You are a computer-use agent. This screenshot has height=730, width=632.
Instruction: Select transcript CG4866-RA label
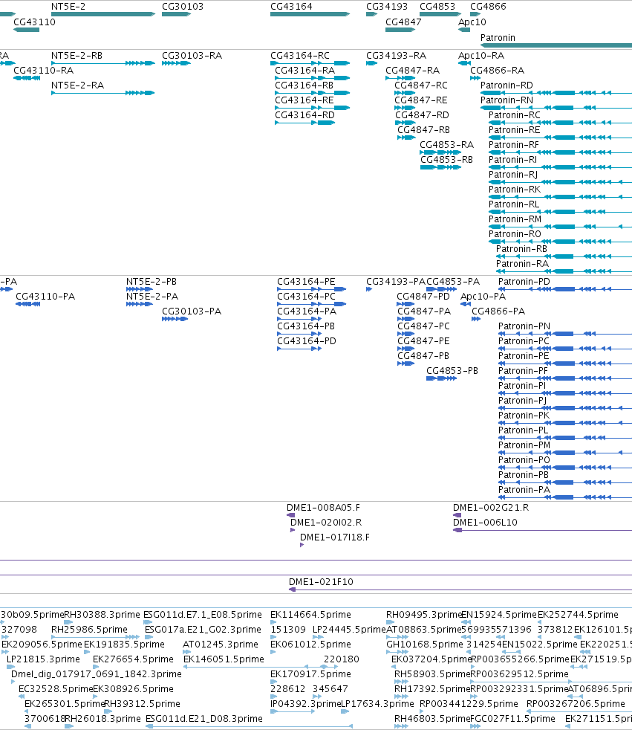[497, 71]
